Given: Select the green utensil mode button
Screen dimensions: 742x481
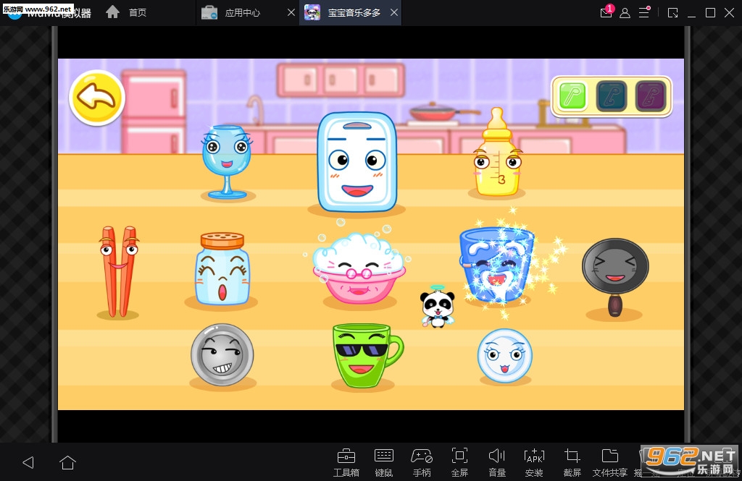Looking at the screenshot, I should tap(572, 96).
